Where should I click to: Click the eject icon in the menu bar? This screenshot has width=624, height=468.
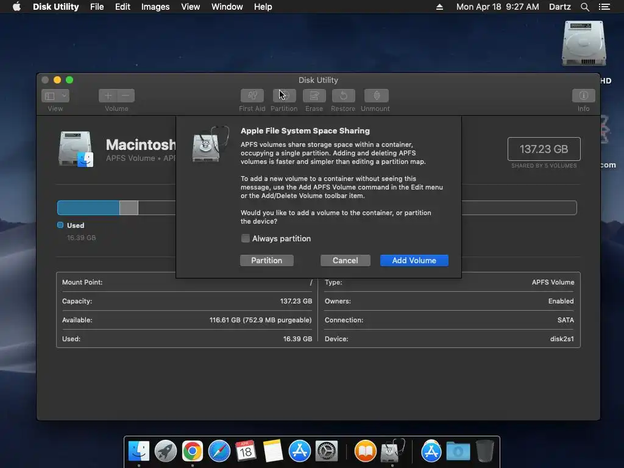[x=439, y=7]
